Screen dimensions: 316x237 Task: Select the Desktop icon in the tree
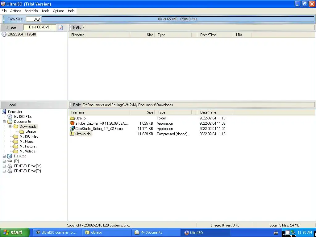coord(10,156)
